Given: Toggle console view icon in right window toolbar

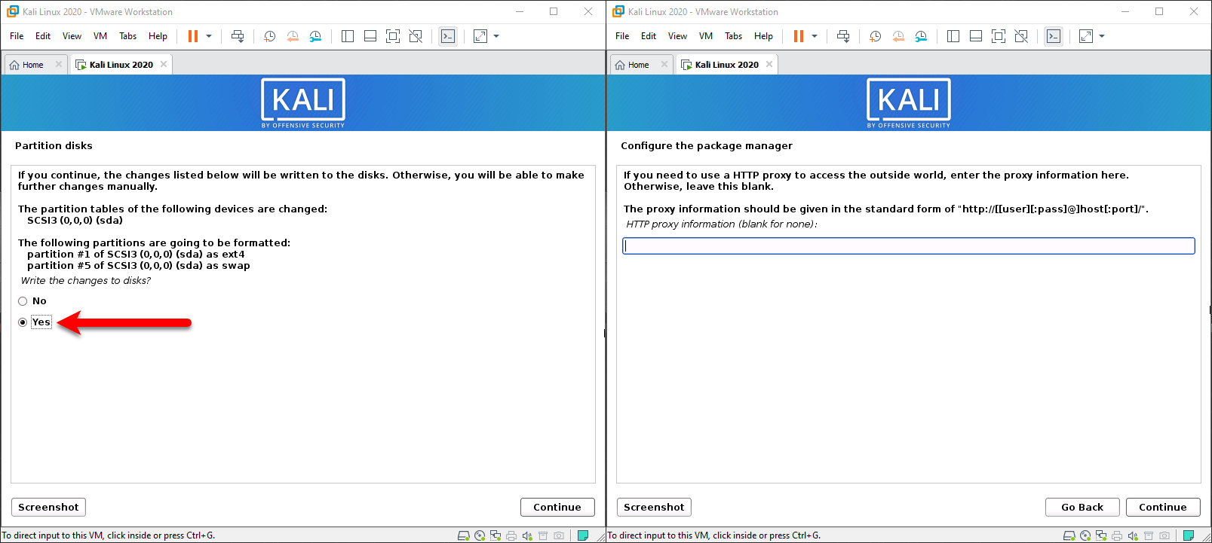Looking at the screenshot, I should point(1054,36).
